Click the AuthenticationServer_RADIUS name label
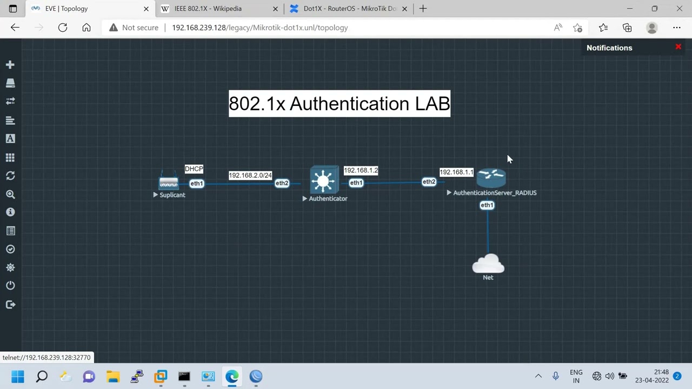 tap(495, 193)
